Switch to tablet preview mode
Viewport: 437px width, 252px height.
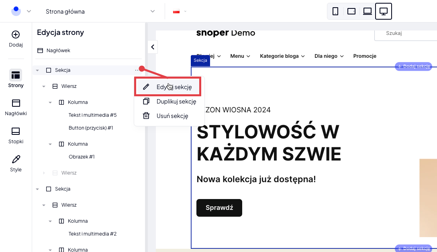point(351,11)
